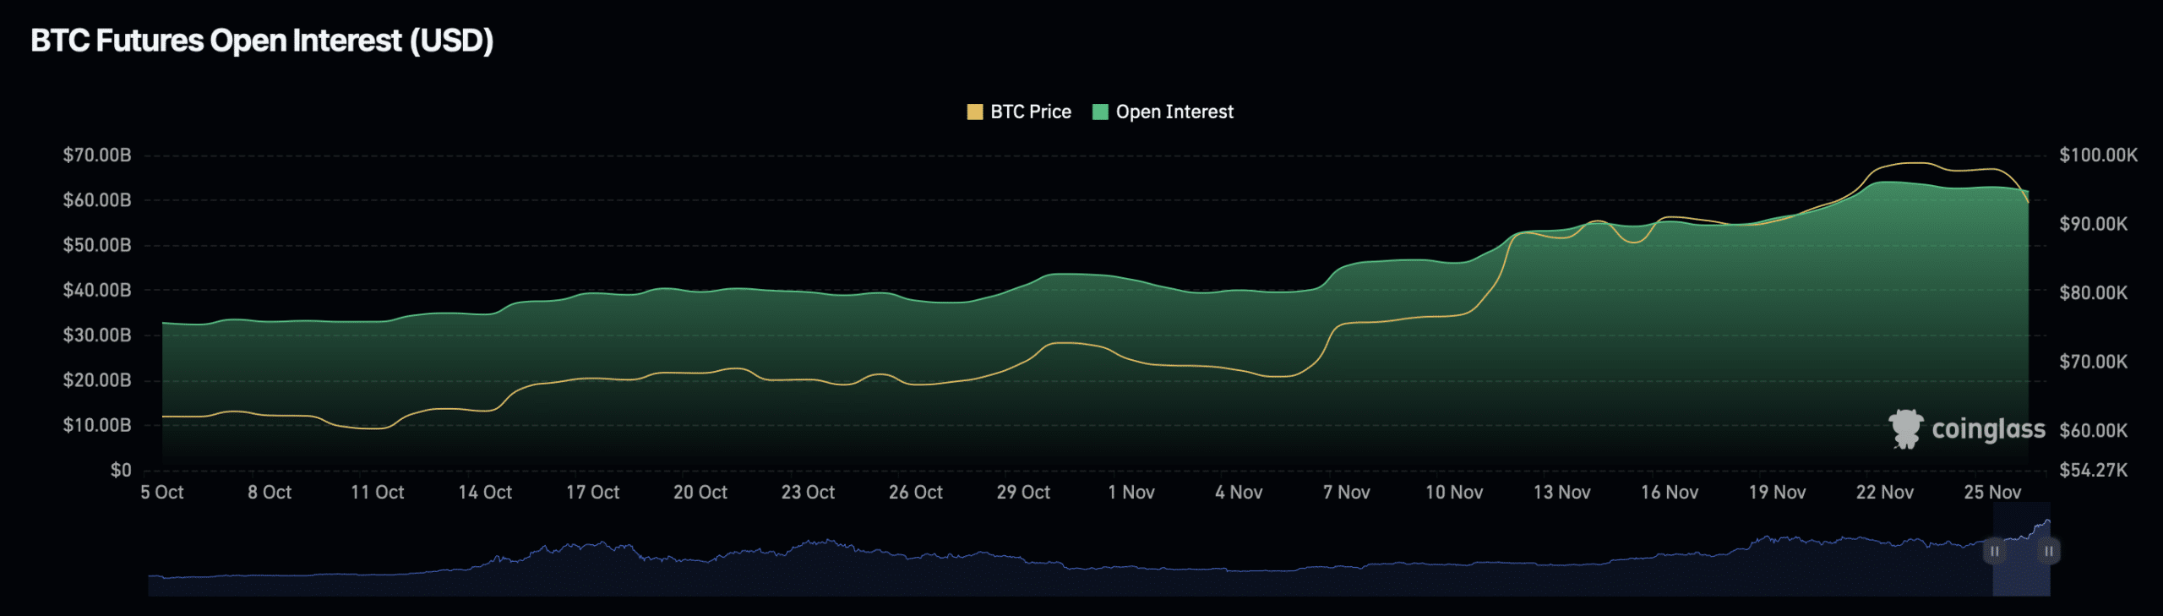
Task: Click the $60.00B left axis label
Action: pos(97,200)
